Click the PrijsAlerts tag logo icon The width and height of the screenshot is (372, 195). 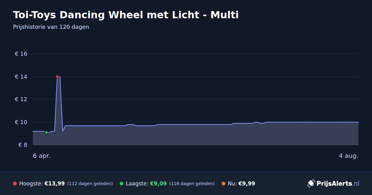tap(311, 184)
